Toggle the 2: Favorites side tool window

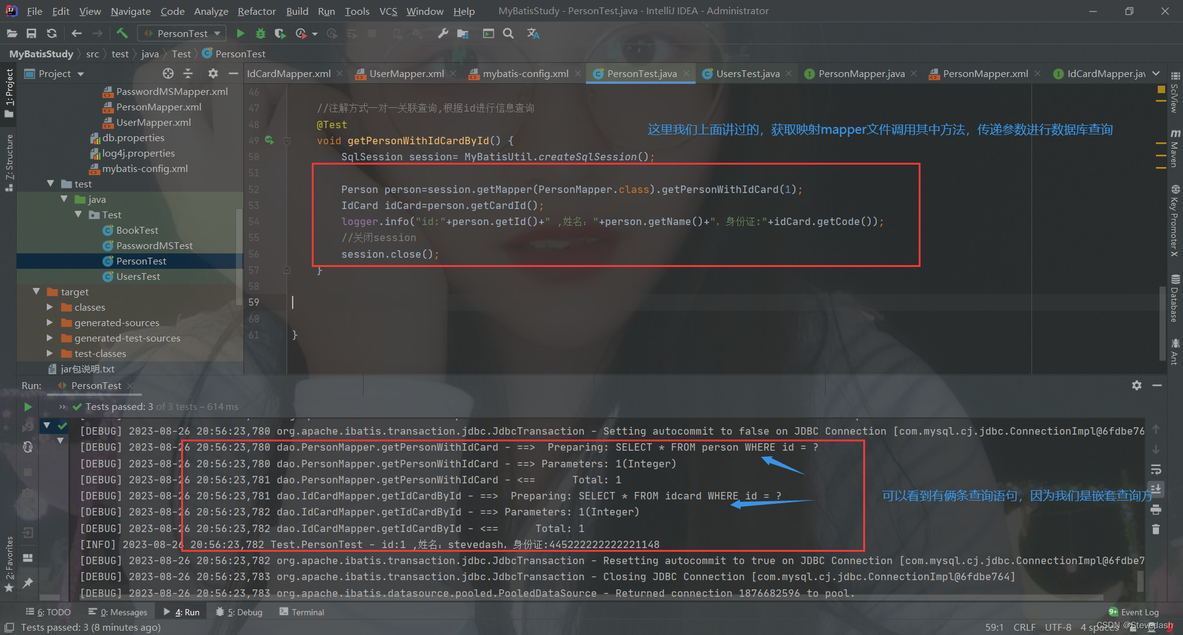click(9, 564)
